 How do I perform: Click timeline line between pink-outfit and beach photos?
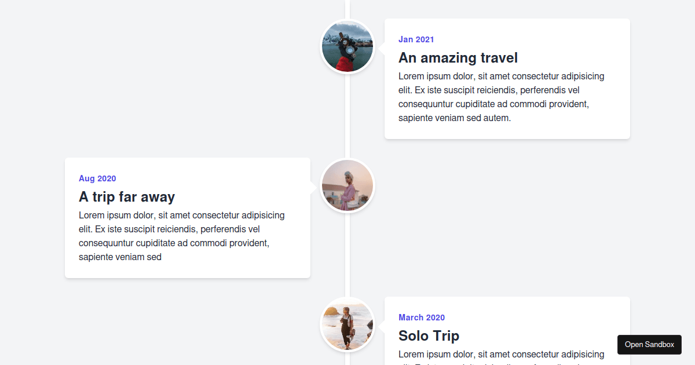(x=348, y=255)
